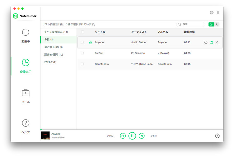Image resolution: width=234 pixels, height=157 pixels.
Task: Click the 03:15 duration cell
Action: (187, 64)
